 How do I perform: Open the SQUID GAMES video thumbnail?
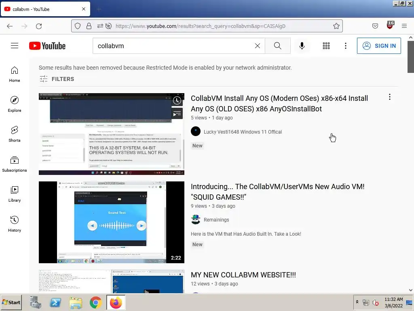112,222
